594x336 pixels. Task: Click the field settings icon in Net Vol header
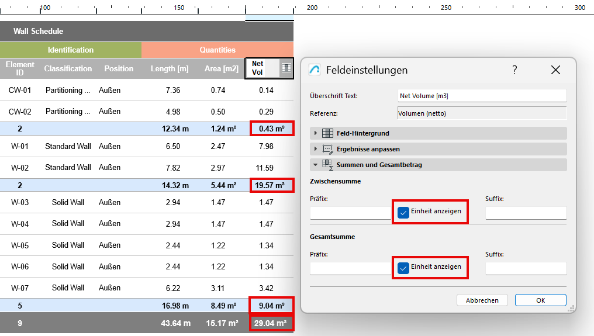(286, 68)
